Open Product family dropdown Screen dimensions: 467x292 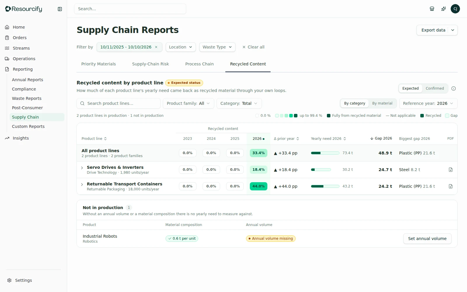pos(189,103)
